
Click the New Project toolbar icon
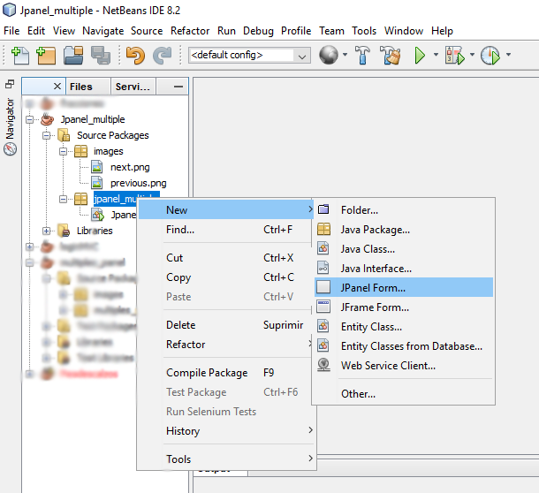coord(46,56)
